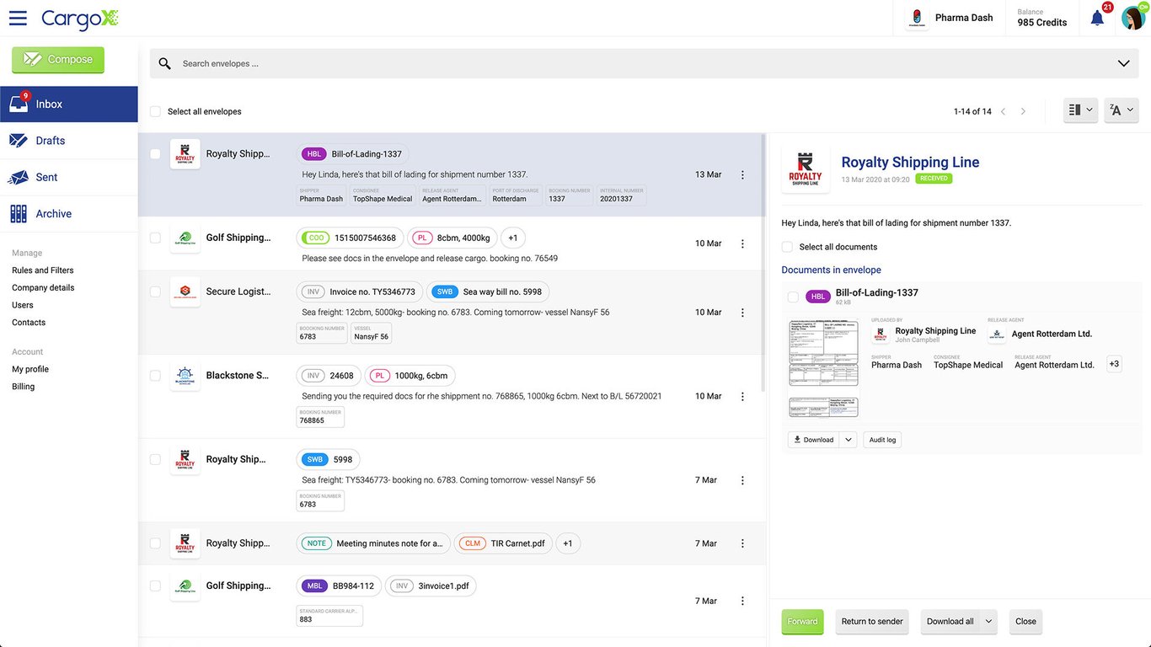Expand the +3 additional document tags
Viewport: 1151px width, 647px height.
(x=1114, y=364)
